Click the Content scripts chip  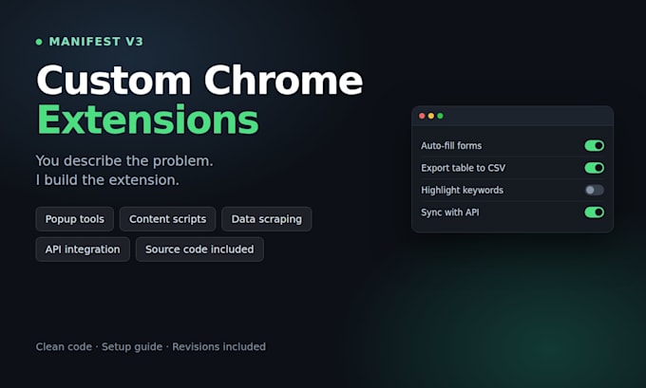click(x=168, y=219)
